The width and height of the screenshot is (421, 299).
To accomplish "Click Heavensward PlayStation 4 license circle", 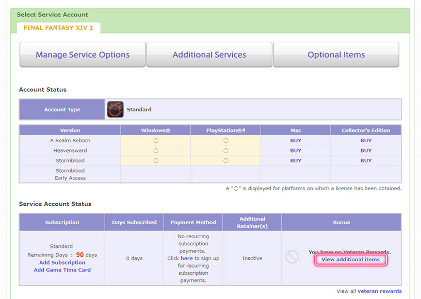I will click(226, 151).
